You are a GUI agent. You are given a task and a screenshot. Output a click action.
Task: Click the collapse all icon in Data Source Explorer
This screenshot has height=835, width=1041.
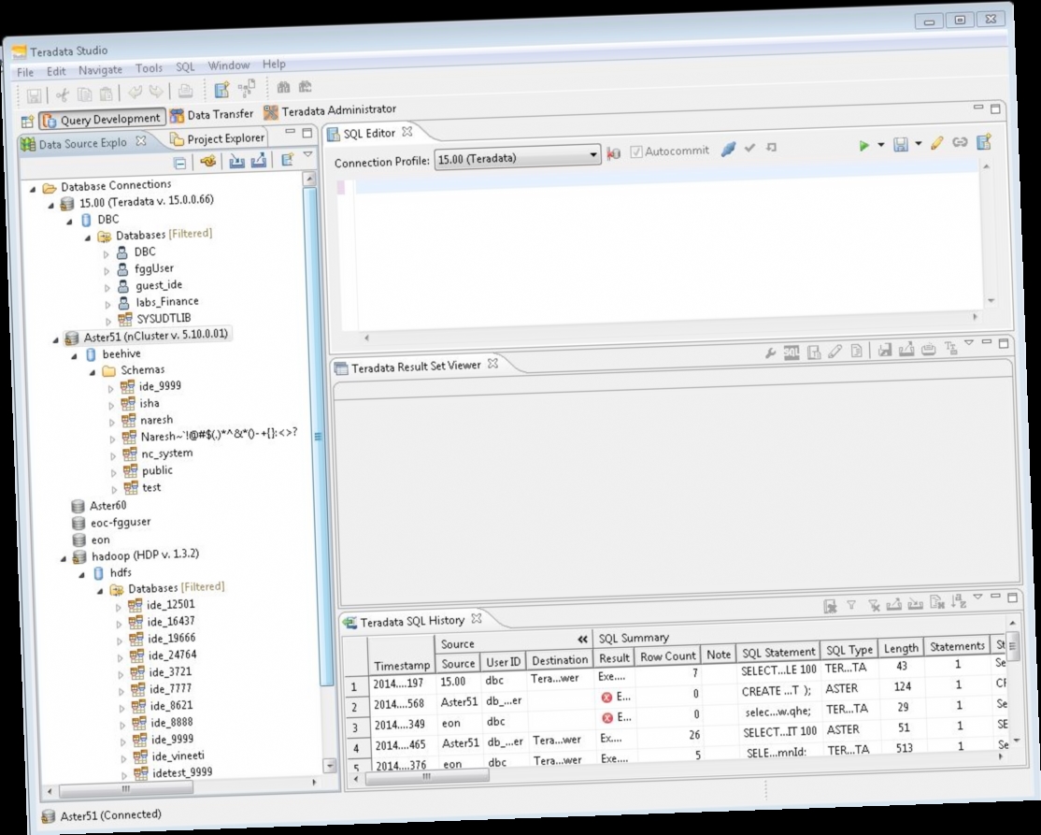[x=180, y=162]
